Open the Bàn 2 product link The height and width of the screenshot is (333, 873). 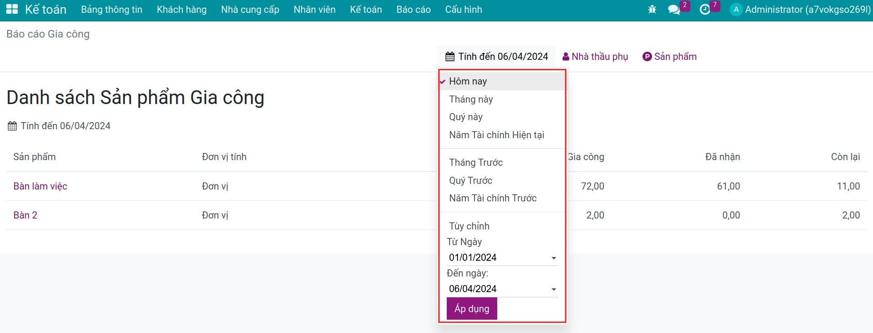pyautogui.click(x=25, y=215)
